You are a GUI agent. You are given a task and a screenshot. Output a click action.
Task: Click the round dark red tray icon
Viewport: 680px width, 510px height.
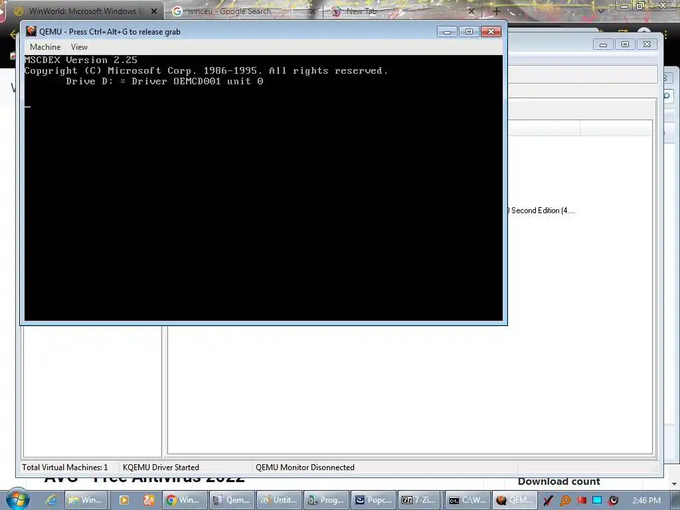coord(613,501)
